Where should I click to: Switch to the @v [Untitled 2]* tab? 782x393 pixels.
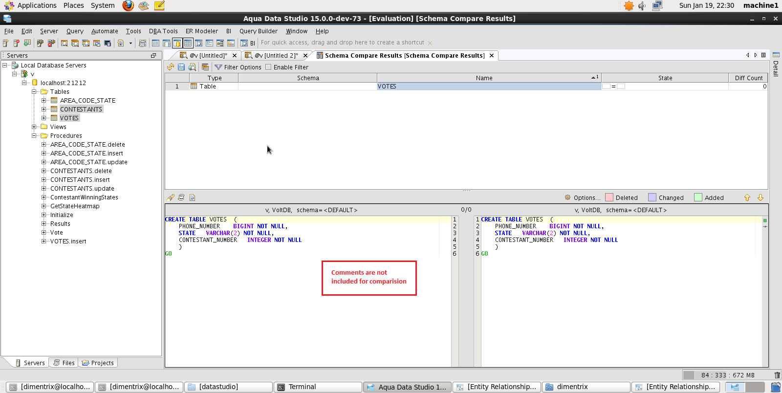[277, 55]
